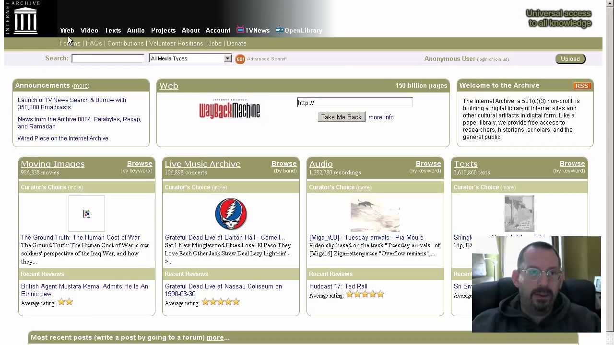This screenshot has height=345, width=614.
Task: Open the most recent posts more link
Action: coord(215,337)
